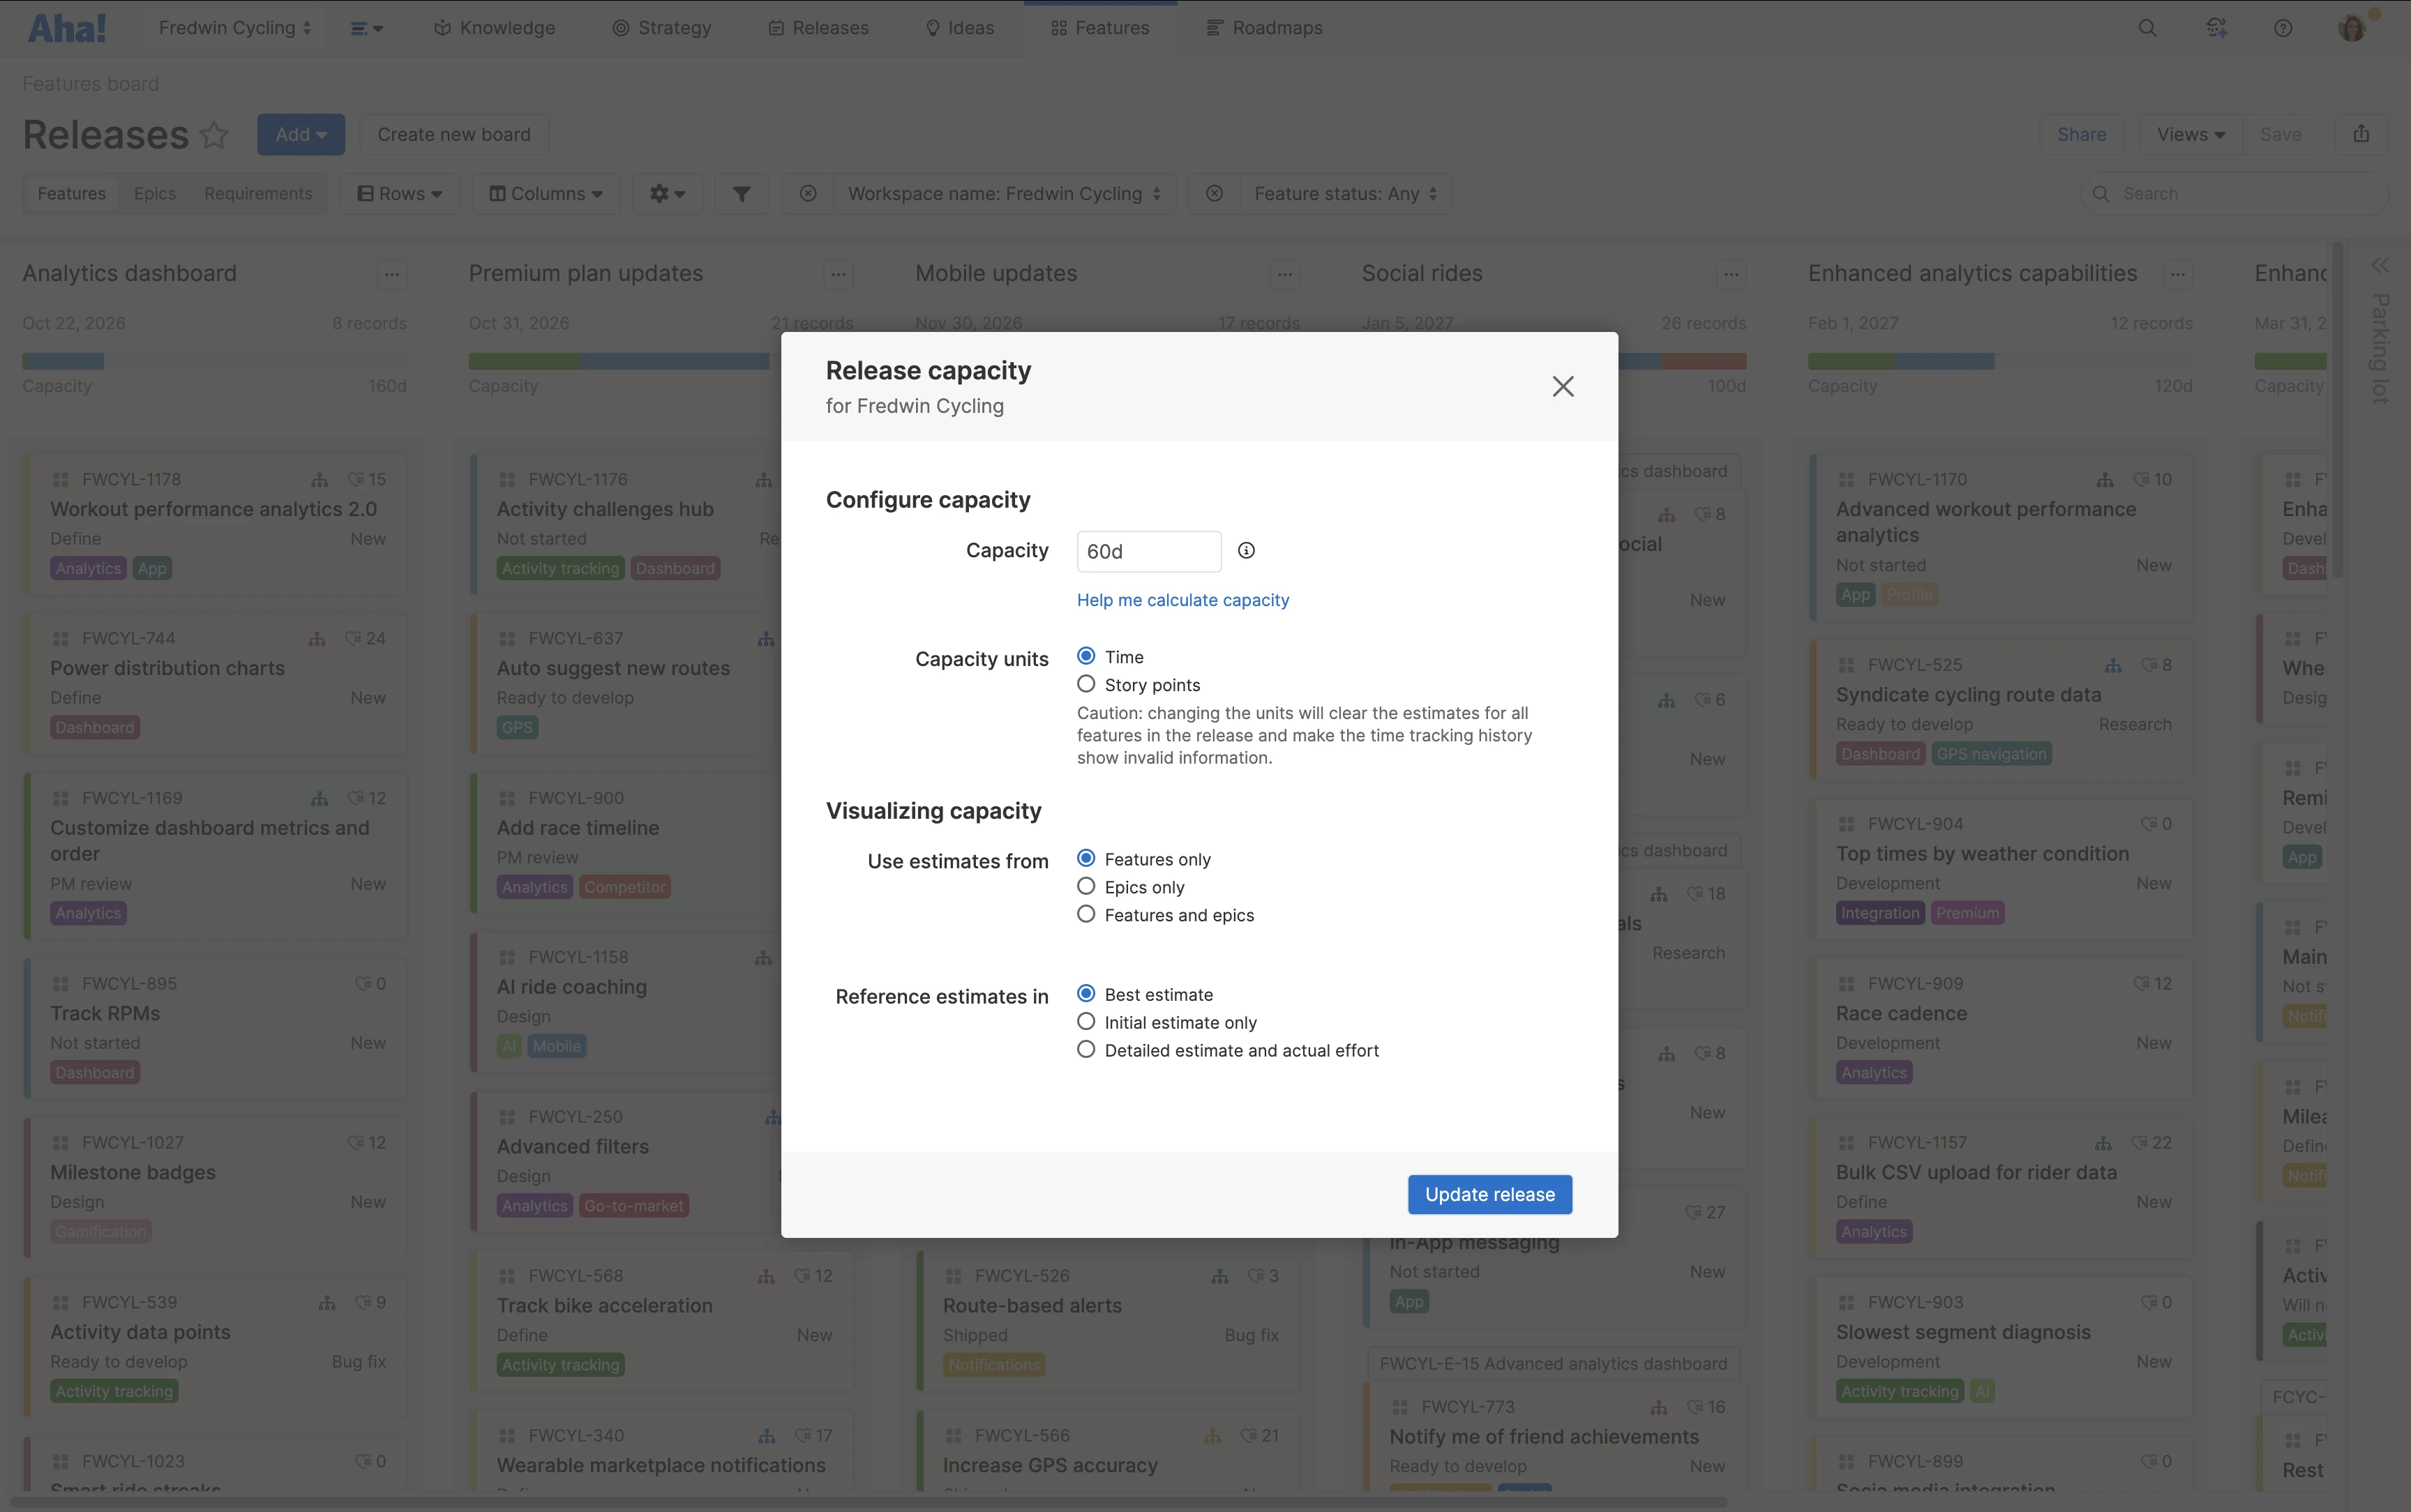Remove the Feature status filter
This screenshot has height=1512, width=2411.
tap(1214, 194)
